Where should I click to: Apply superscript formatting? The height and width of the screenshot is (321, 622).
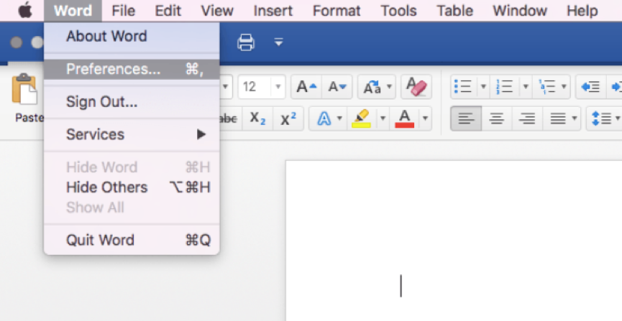288,118
